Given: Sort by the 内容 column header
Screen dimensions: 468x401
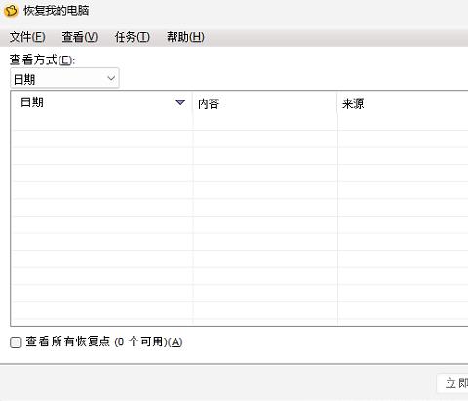Looking at the screenshot, I should pyautogui.click(x=265, y=103).
